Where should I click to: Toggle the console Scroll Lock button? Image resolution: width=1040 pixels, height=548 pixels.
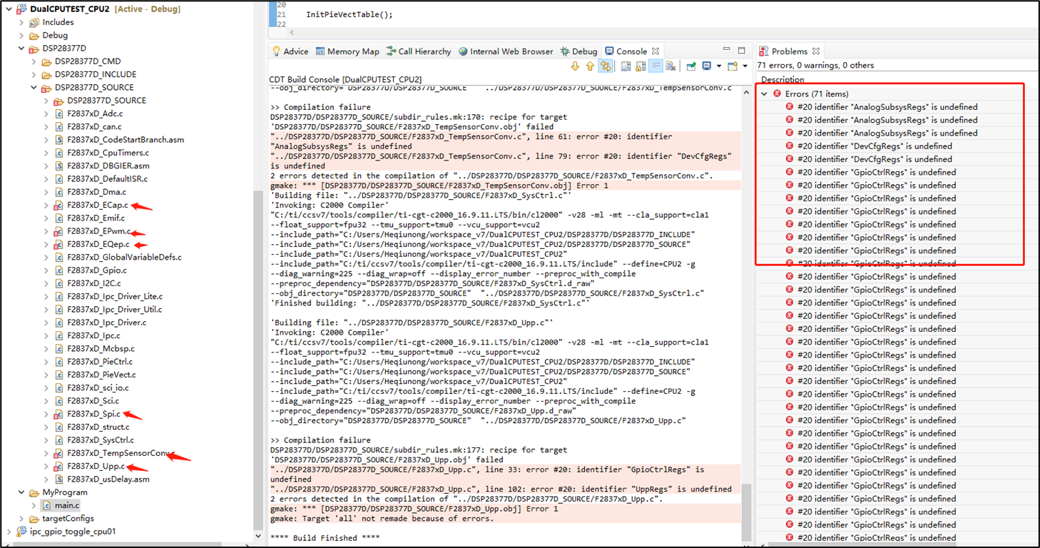(641, 66)
